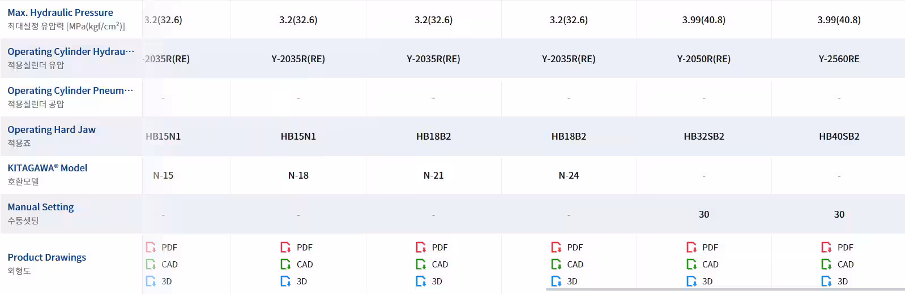905x294 pixels.
Task: Get the 3D model in the HB32SB2 column
Action: pos(700,281)
